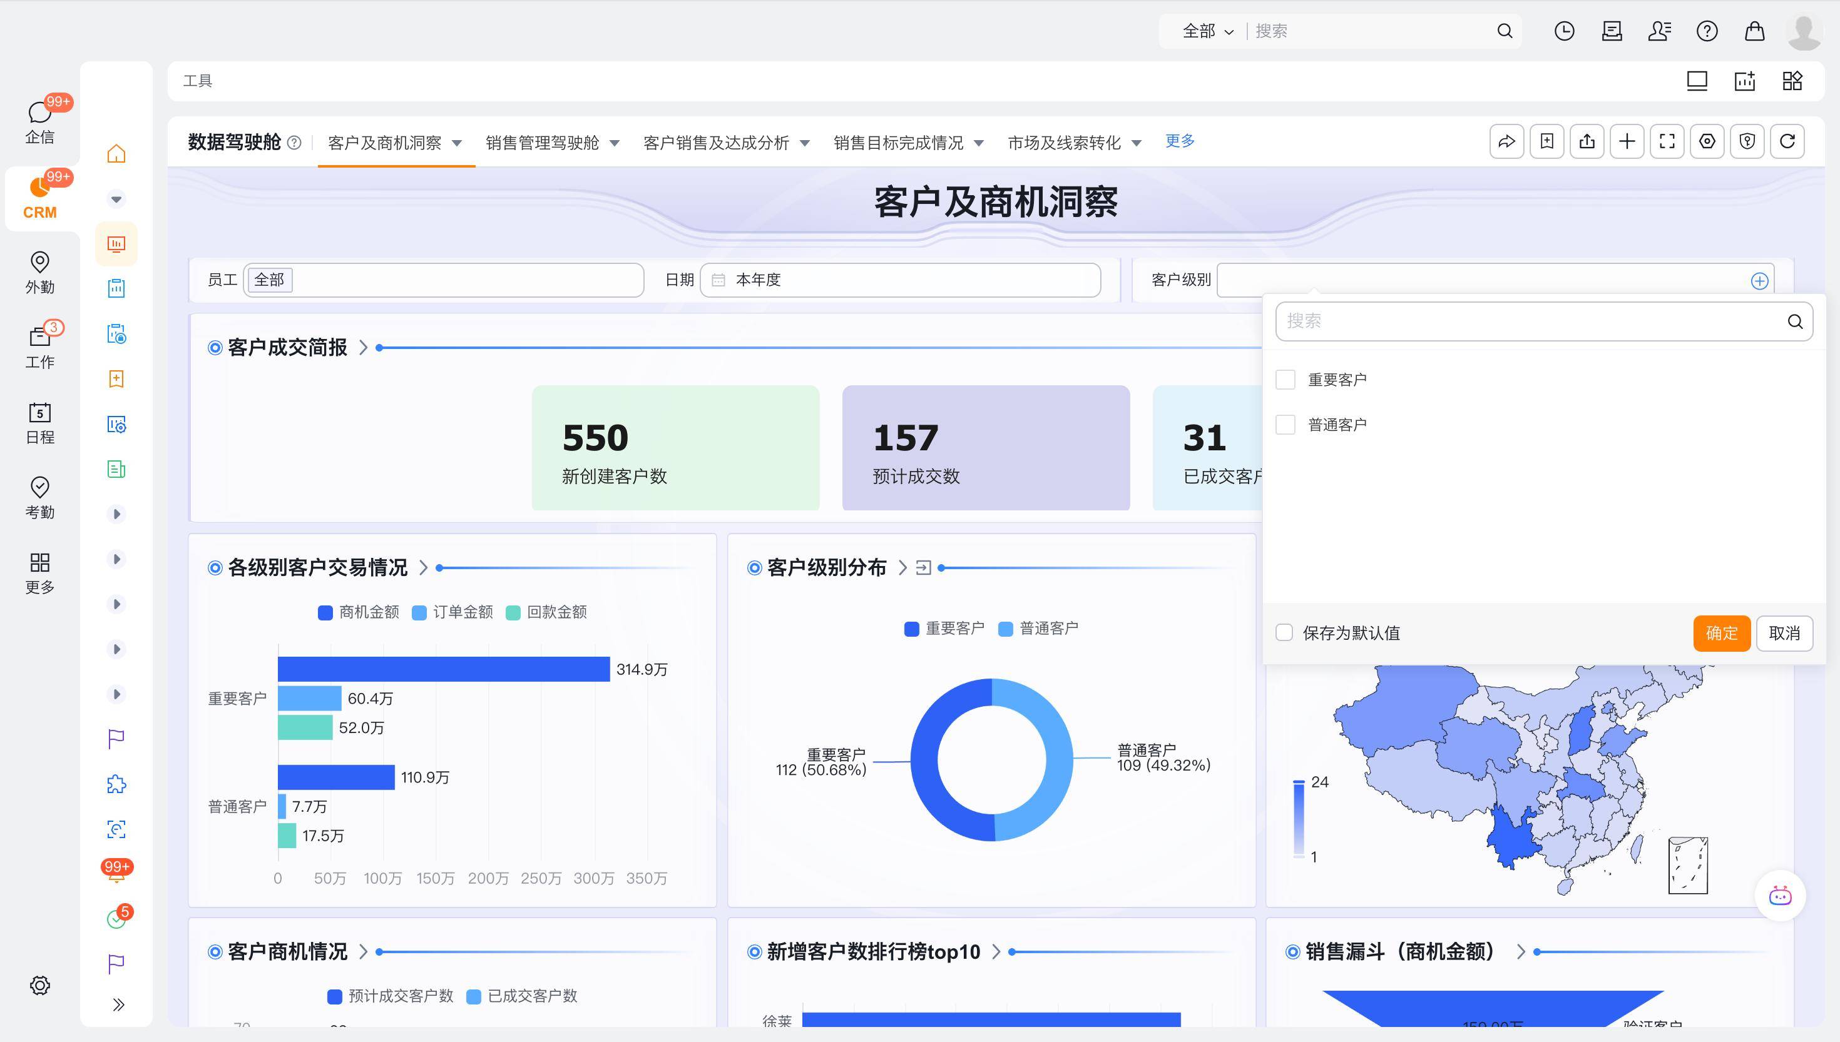This screenshot has width=1840, height=1042.
Task: Check the 重要客户 checkbox
Action: coord(1285,380)
